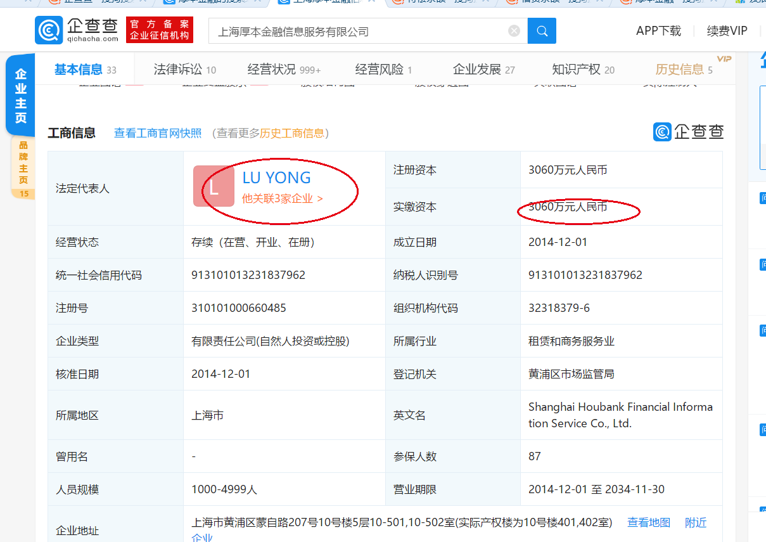Switch to 经营状况 tab

pyautogui.click(x=284, y=70)
